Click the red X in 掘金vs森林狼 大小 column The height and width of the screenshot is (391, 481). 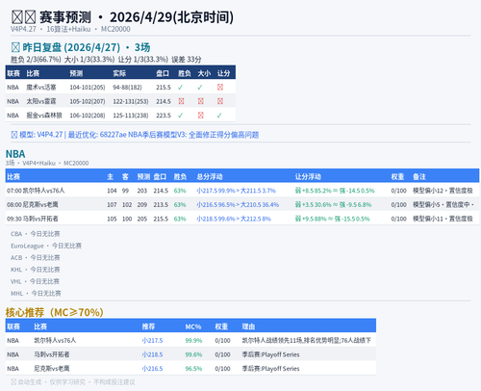[x=201, y=116]
